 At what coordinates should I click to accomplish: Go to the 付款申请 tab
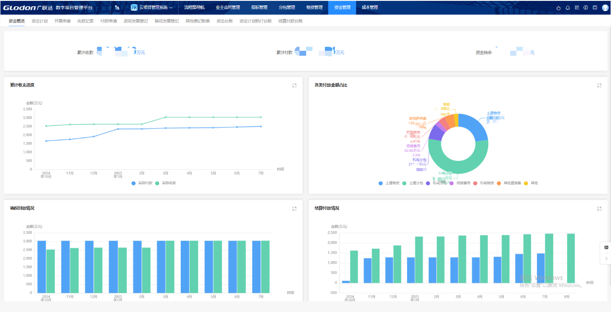(x=109, y=21)
